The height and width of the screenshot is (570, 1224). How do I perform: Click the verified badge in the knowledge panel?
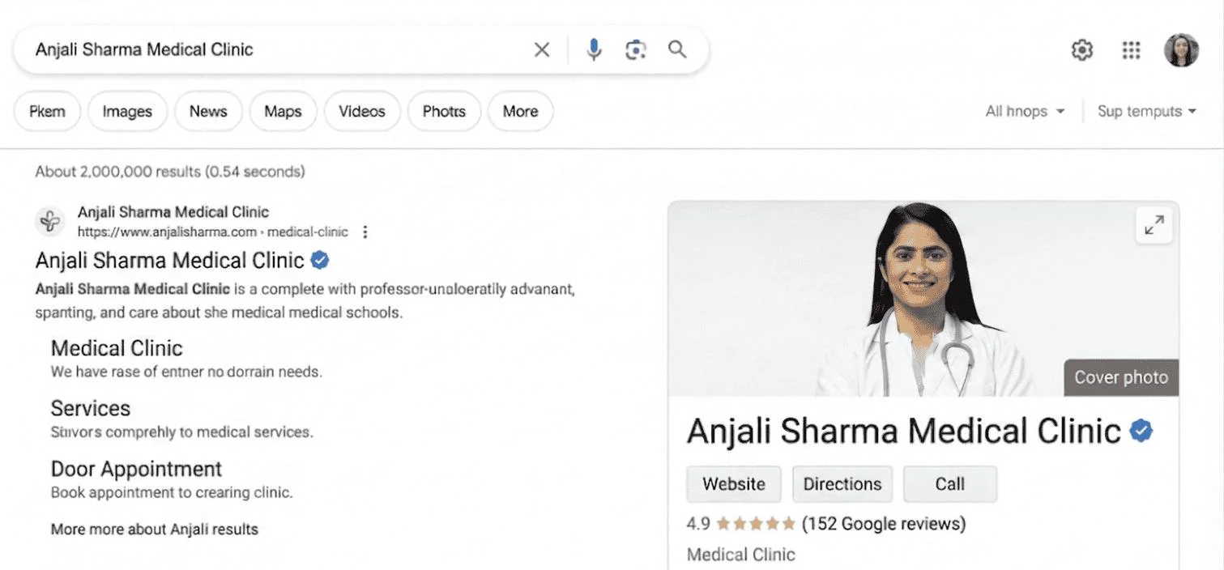(x=1141, y=431)
